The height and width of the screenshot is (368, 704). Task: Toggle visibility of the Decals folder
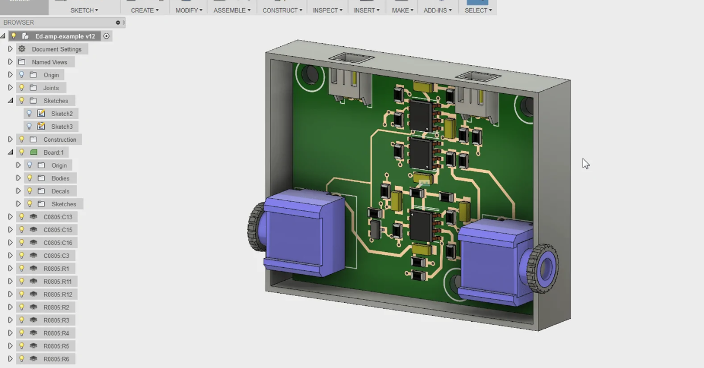[31, 190]
